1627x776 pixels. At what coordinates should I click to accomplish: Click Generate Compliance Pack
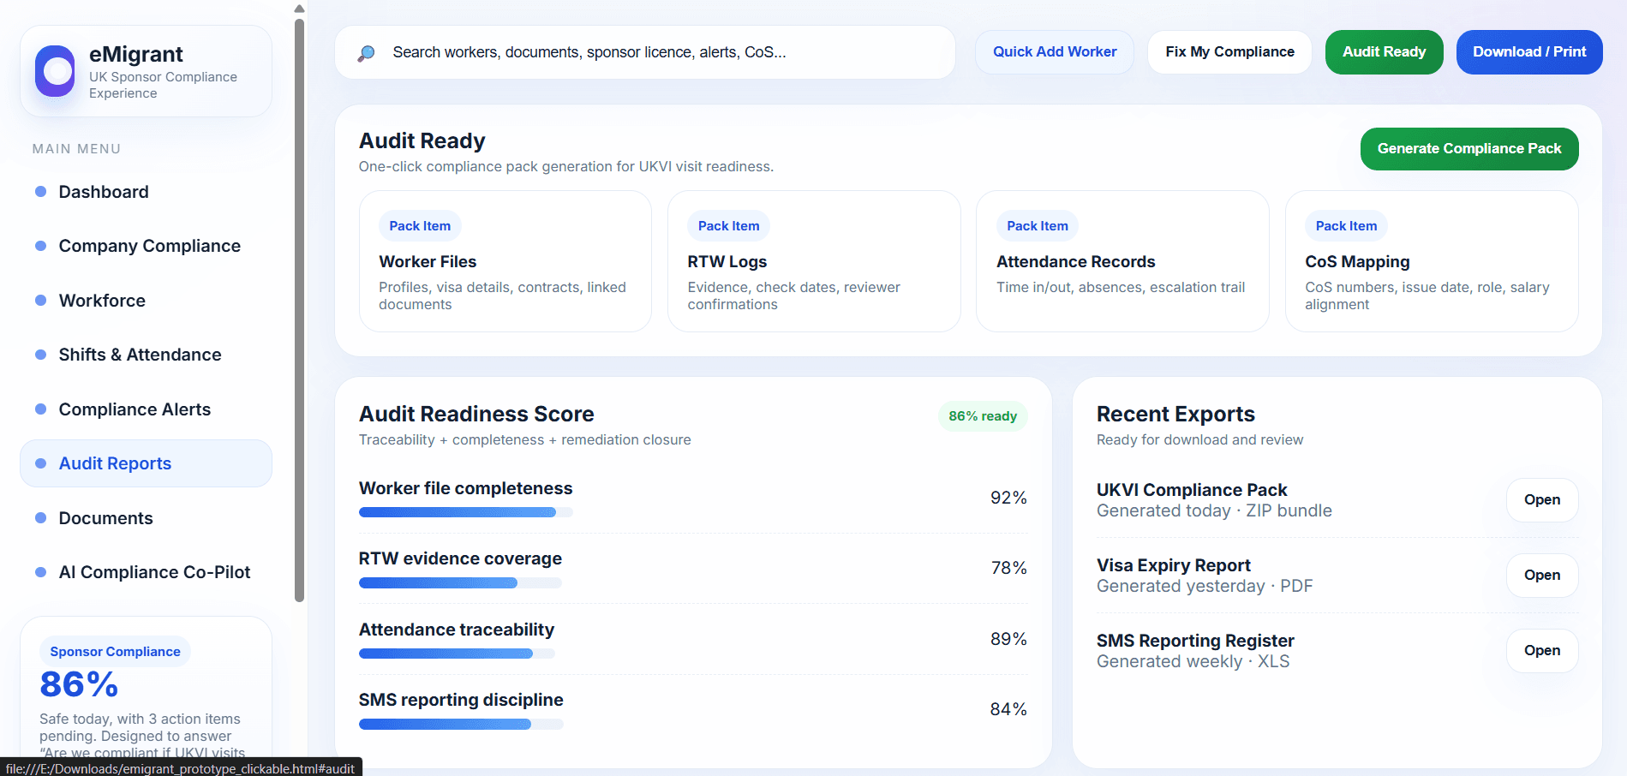(x=1468, y=148)
